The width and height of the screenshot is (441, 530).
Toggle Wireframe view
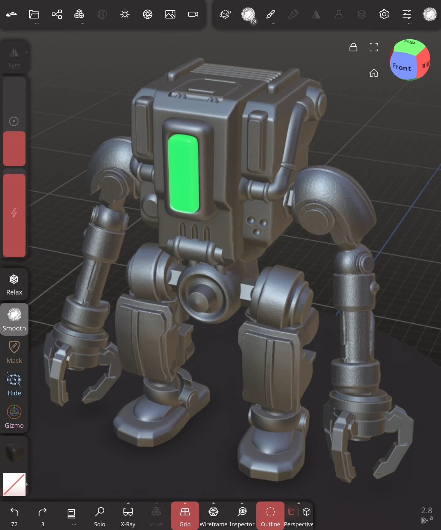213,516
